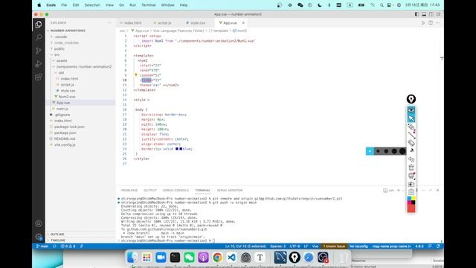The image size is (476, 268).
Task: Expand the OUTLINE section
Action: (57, 234)
